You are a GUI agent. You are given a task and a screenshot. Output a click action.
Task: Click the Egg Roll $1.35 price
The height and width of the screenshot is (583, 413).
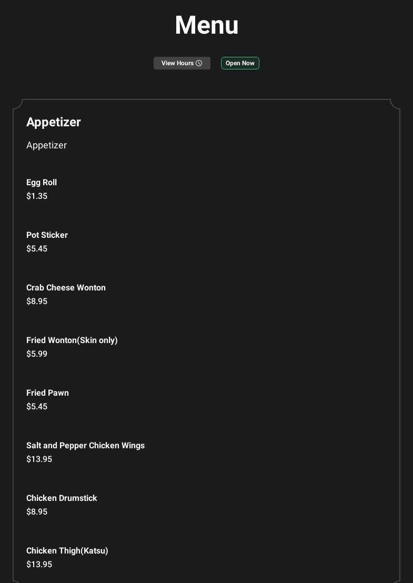[x=37, y=196]
